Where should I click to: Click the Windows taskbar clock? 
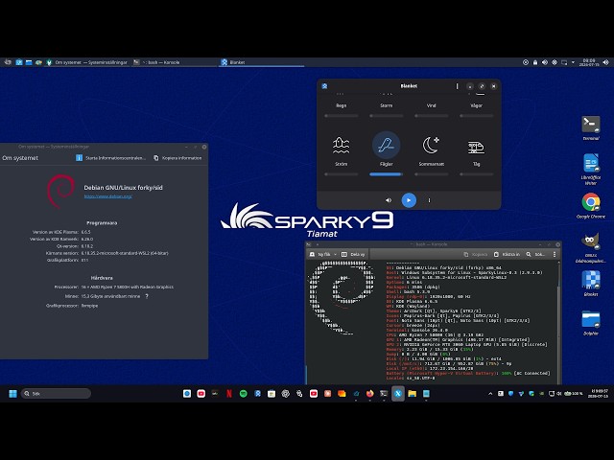598,394
